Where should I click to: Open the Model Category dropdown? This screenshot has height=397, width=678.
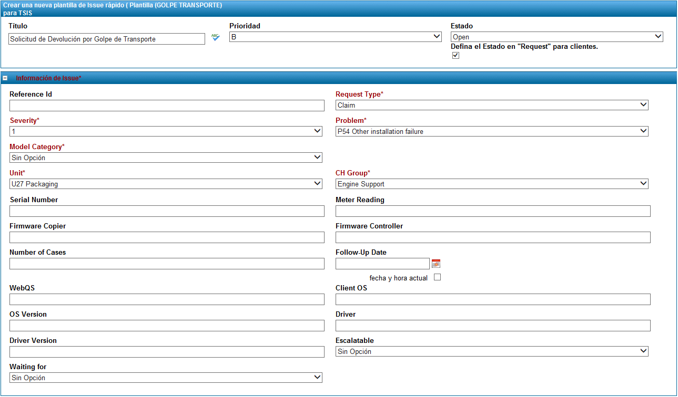tap(166, 158)
